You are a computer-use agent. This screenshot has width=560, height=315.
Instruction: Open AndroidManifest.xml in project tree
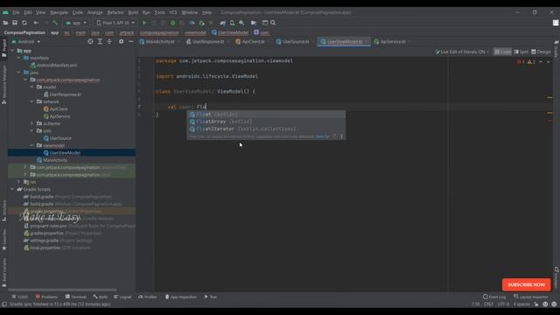54,66
